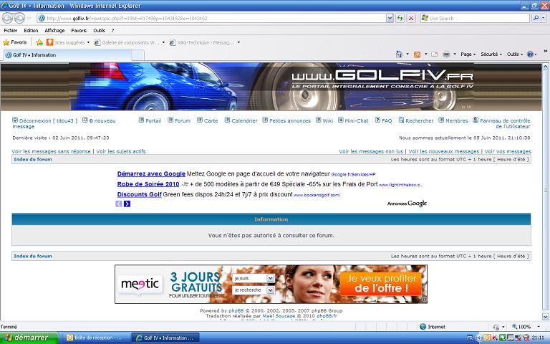The image size is (550, 344).
Task: Open the Live Search options dropdown
Action: (x=544, y=18)
